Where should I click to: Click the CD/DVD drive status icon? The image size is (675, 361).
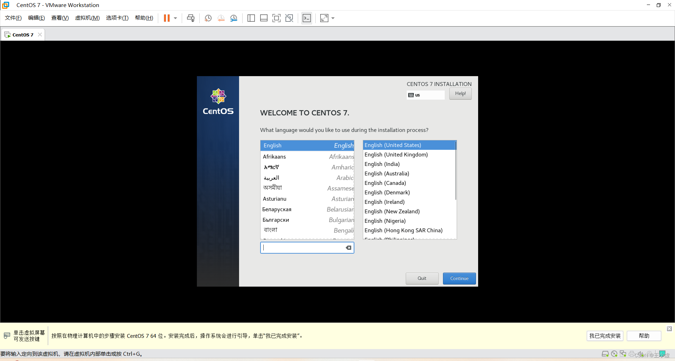tap(614, 354)
